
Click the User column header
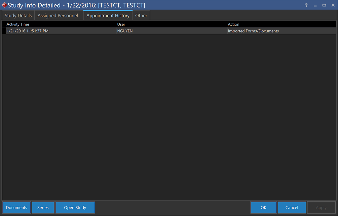click(x=121, y=24)
